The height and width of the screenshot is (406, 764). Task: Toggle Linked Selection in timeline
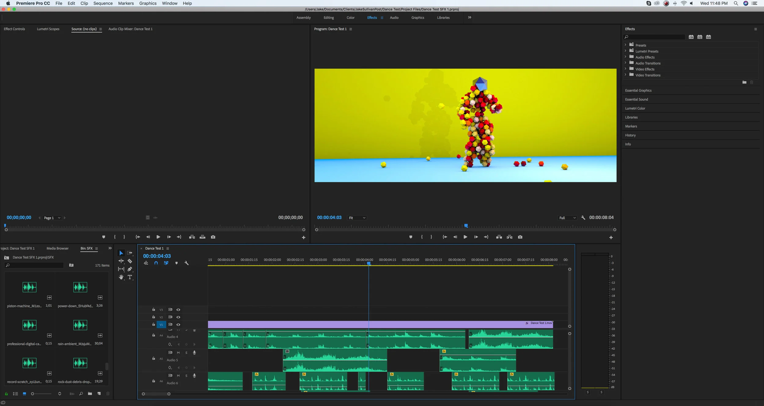(166, 263)
